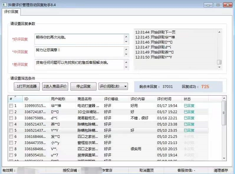The width and height of the screenshot is (235, 174).
Task: Click review content 很实用
Action: [x=136, y=149]
